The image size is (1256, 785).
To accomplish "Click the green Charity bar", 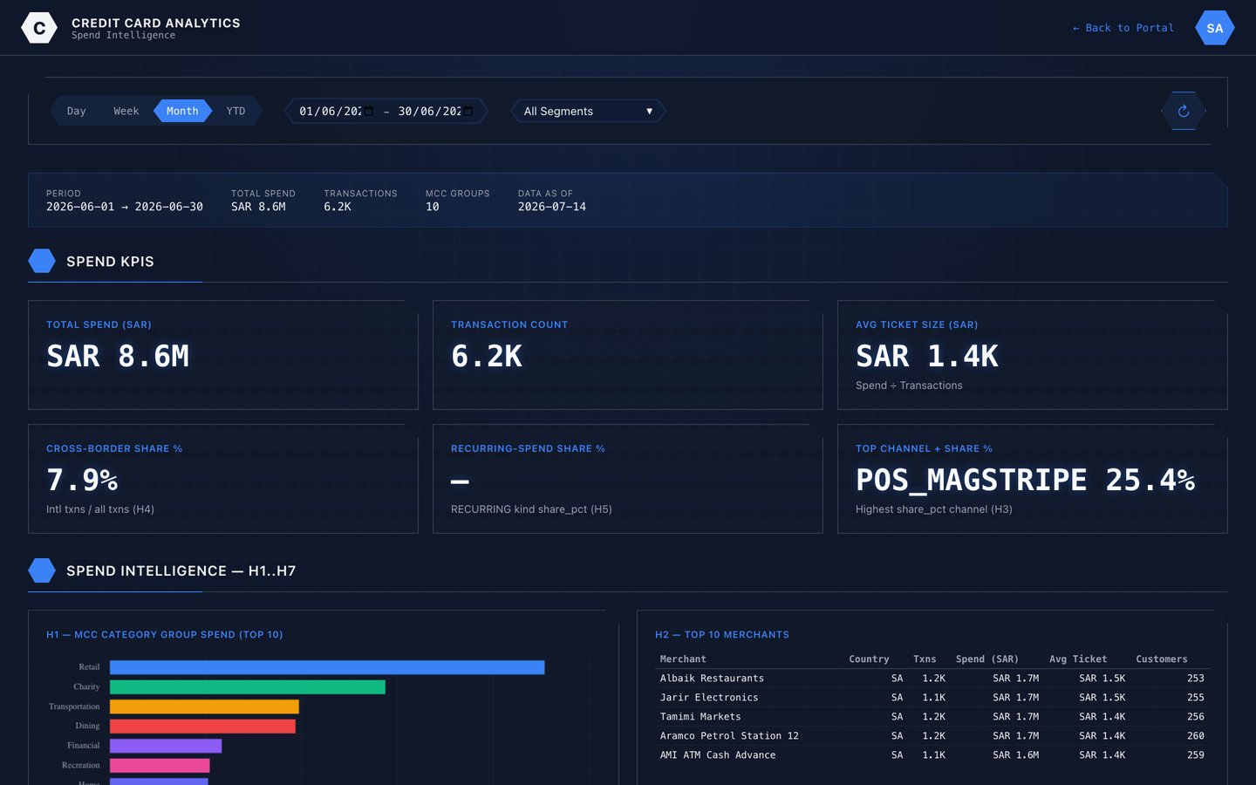I will [248, 687].
